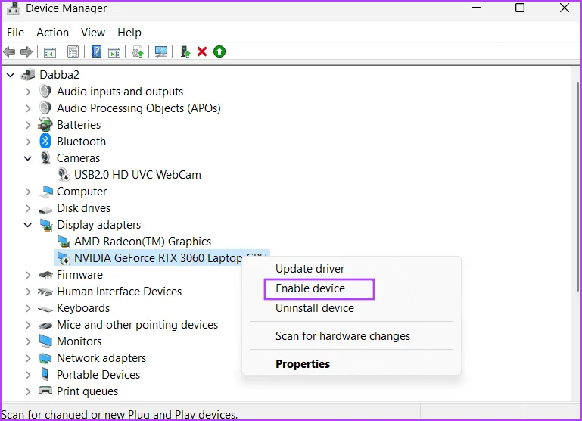Click the Print queues printer icon
582x421 pixels.
pos(45,391)
